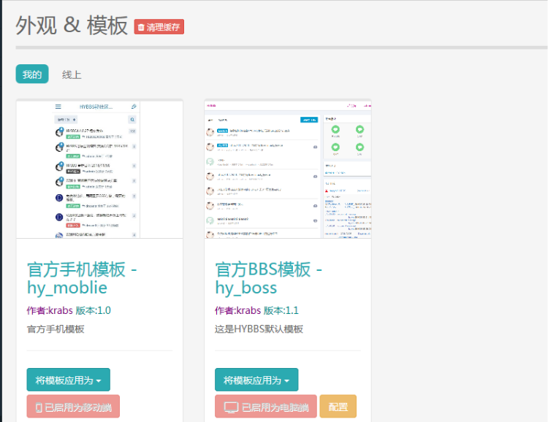Image resolution: width=548 pixels, height=422 pixels.
Task: Open hy_moblie template preview thumbnail
Action: click(x=99, y=170)
